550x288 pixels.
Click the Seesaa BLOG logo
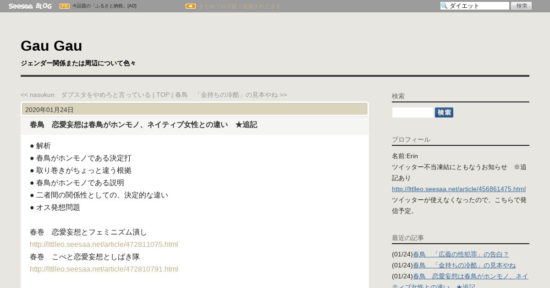(x=30, y=6)
